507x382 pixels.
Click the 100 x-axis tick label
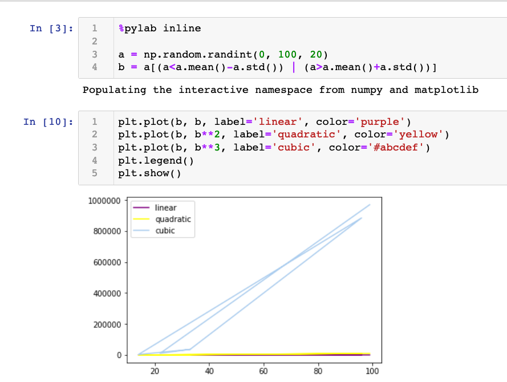[371, 372]
